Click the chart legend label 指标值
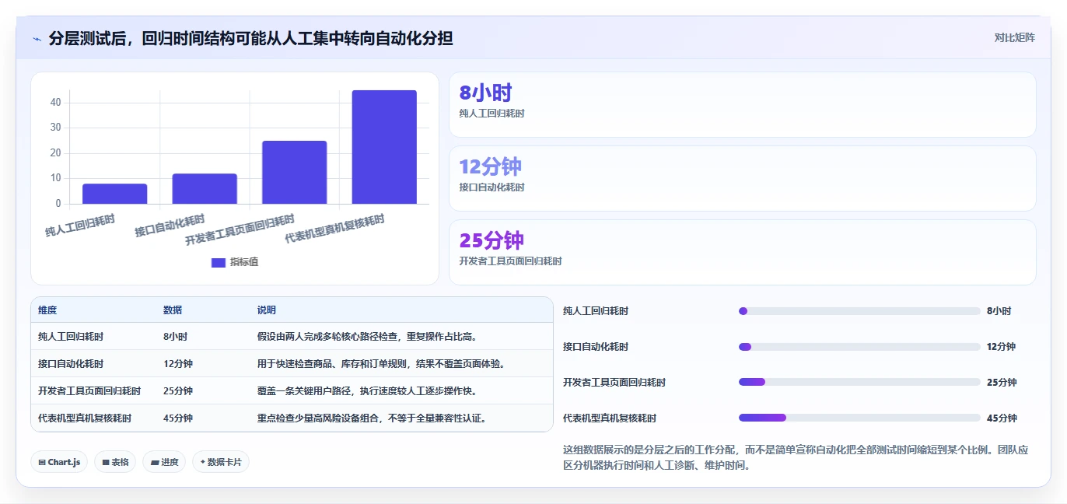The height and width of the screenshot is (504, 1067). point(244,263)
